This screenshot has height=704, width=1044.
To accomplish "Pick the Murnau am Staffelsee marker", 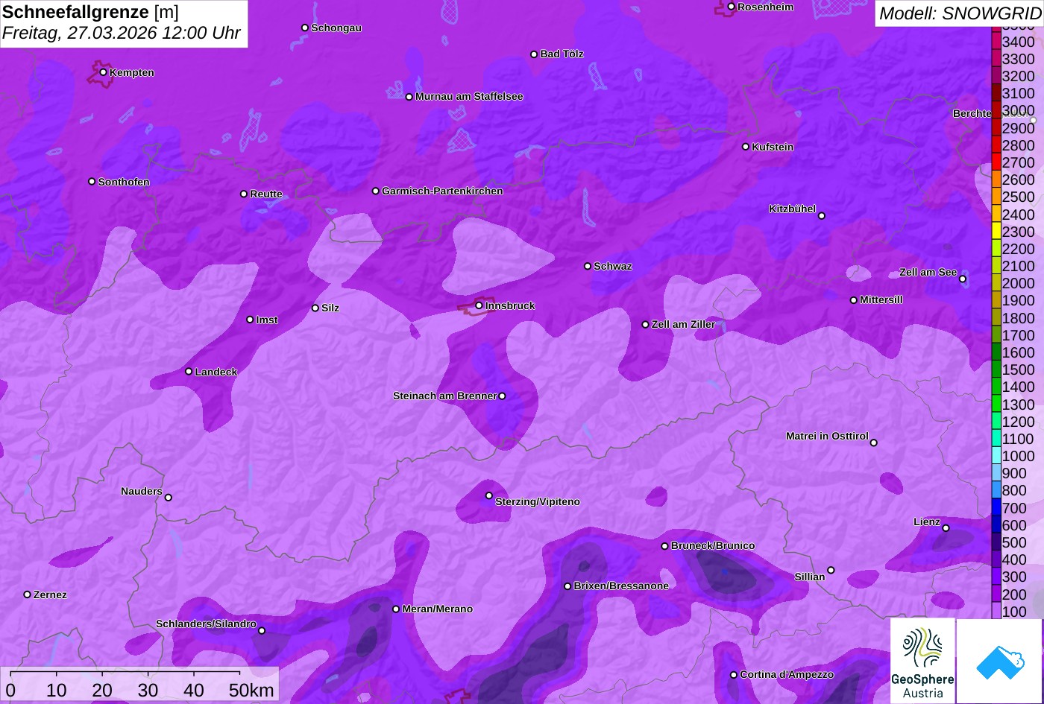I will tap(409, 97).
